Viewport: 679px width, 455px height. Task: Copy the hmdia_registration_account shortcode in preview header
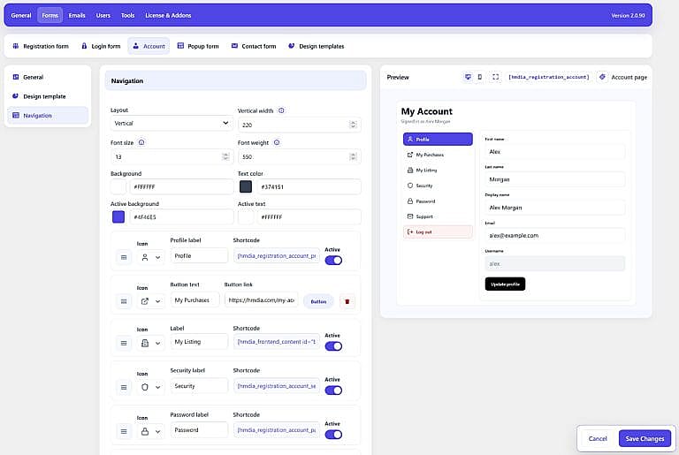(549, 77)
